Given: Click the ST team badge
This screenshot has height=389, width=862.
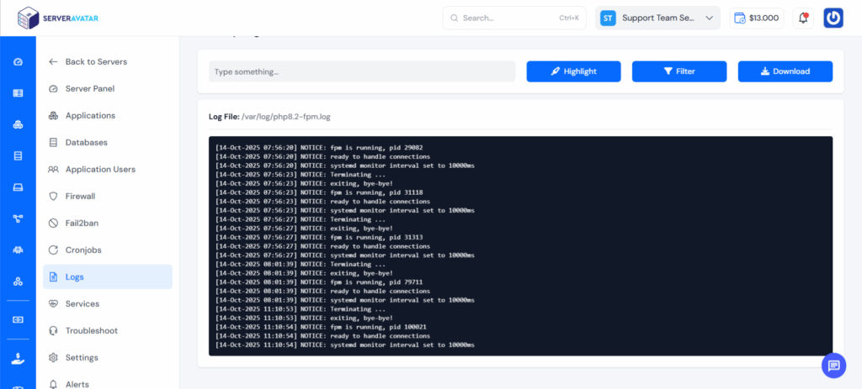Looking at the screenshot, I should pos(608,18).
